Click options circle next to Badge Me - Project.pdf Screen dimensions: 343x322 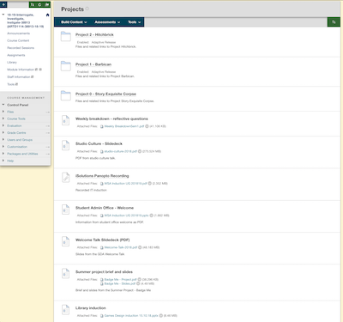point(140,279)
